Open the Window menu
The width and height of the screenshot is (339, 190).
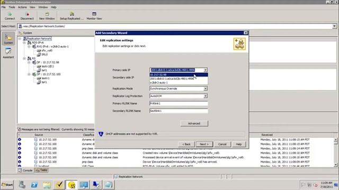click(43, 7)
